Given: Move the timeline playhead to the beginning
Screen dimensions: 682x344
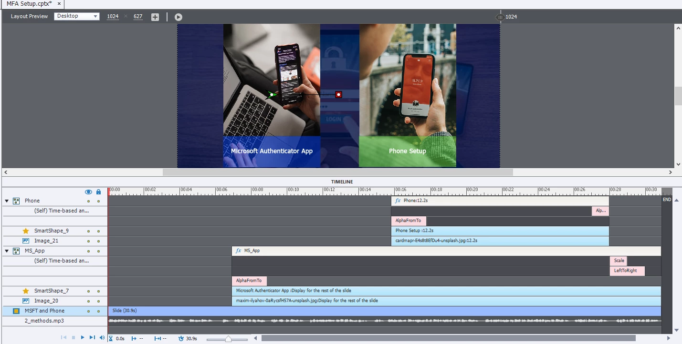Looking at the screenshot, I should tap(63, 338).
